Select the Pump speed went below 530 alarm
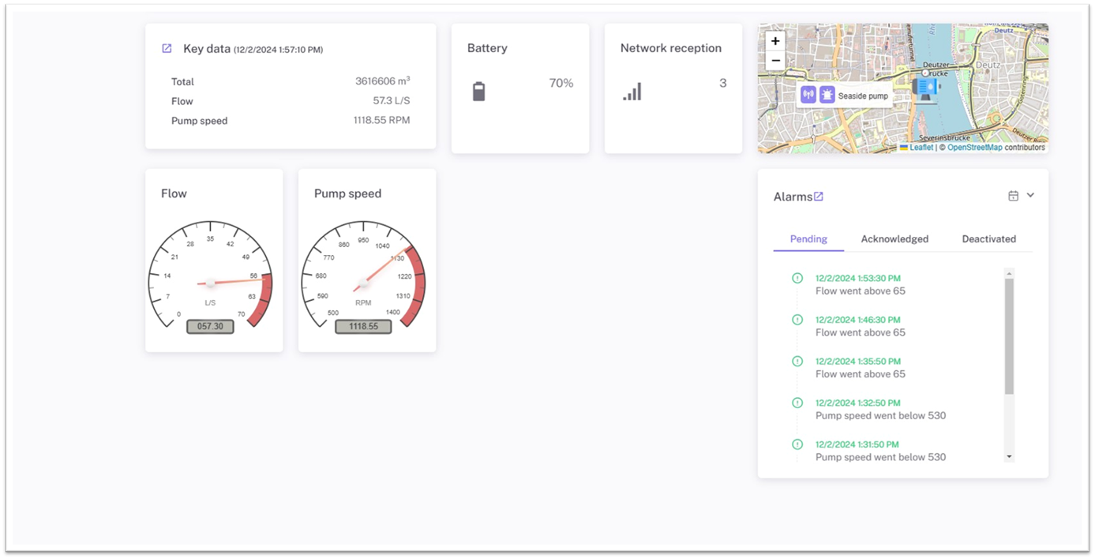1095x559 pixels. tap(880, 415)
